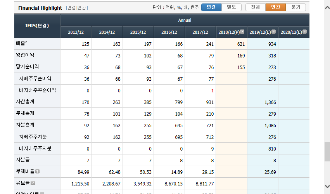The width and height of the screenshot is (330, 194).
Task: Click the vertical scrollbar thumb
Action: tap(327, 152)
